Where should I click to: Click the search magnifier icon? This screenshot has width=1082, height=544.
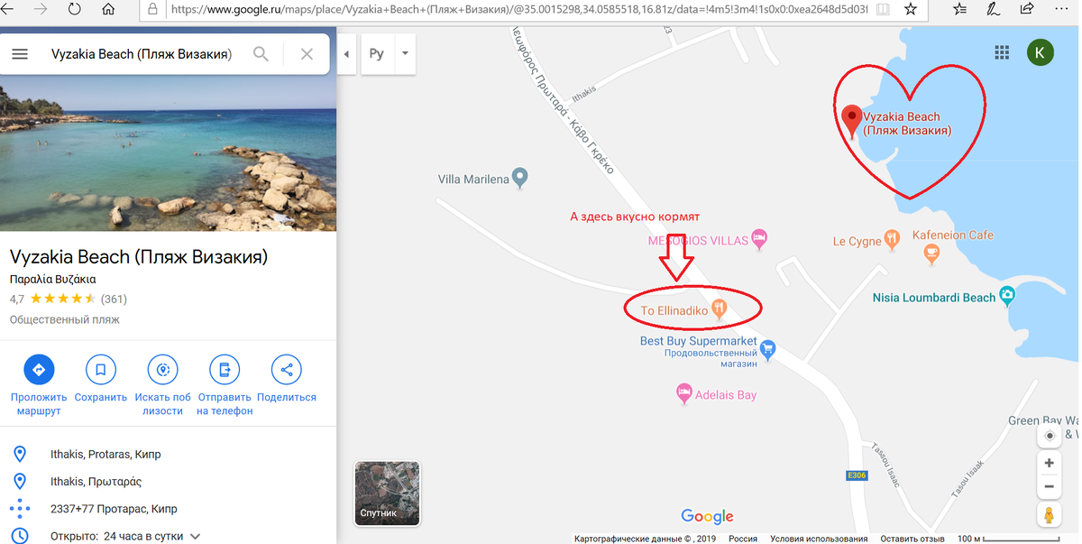click(261, 54)
